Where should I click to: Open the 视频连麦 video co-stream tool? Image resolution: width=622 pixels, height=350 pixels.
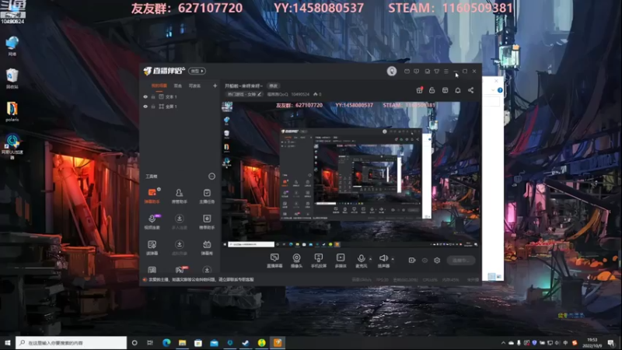tap(152, 222)
